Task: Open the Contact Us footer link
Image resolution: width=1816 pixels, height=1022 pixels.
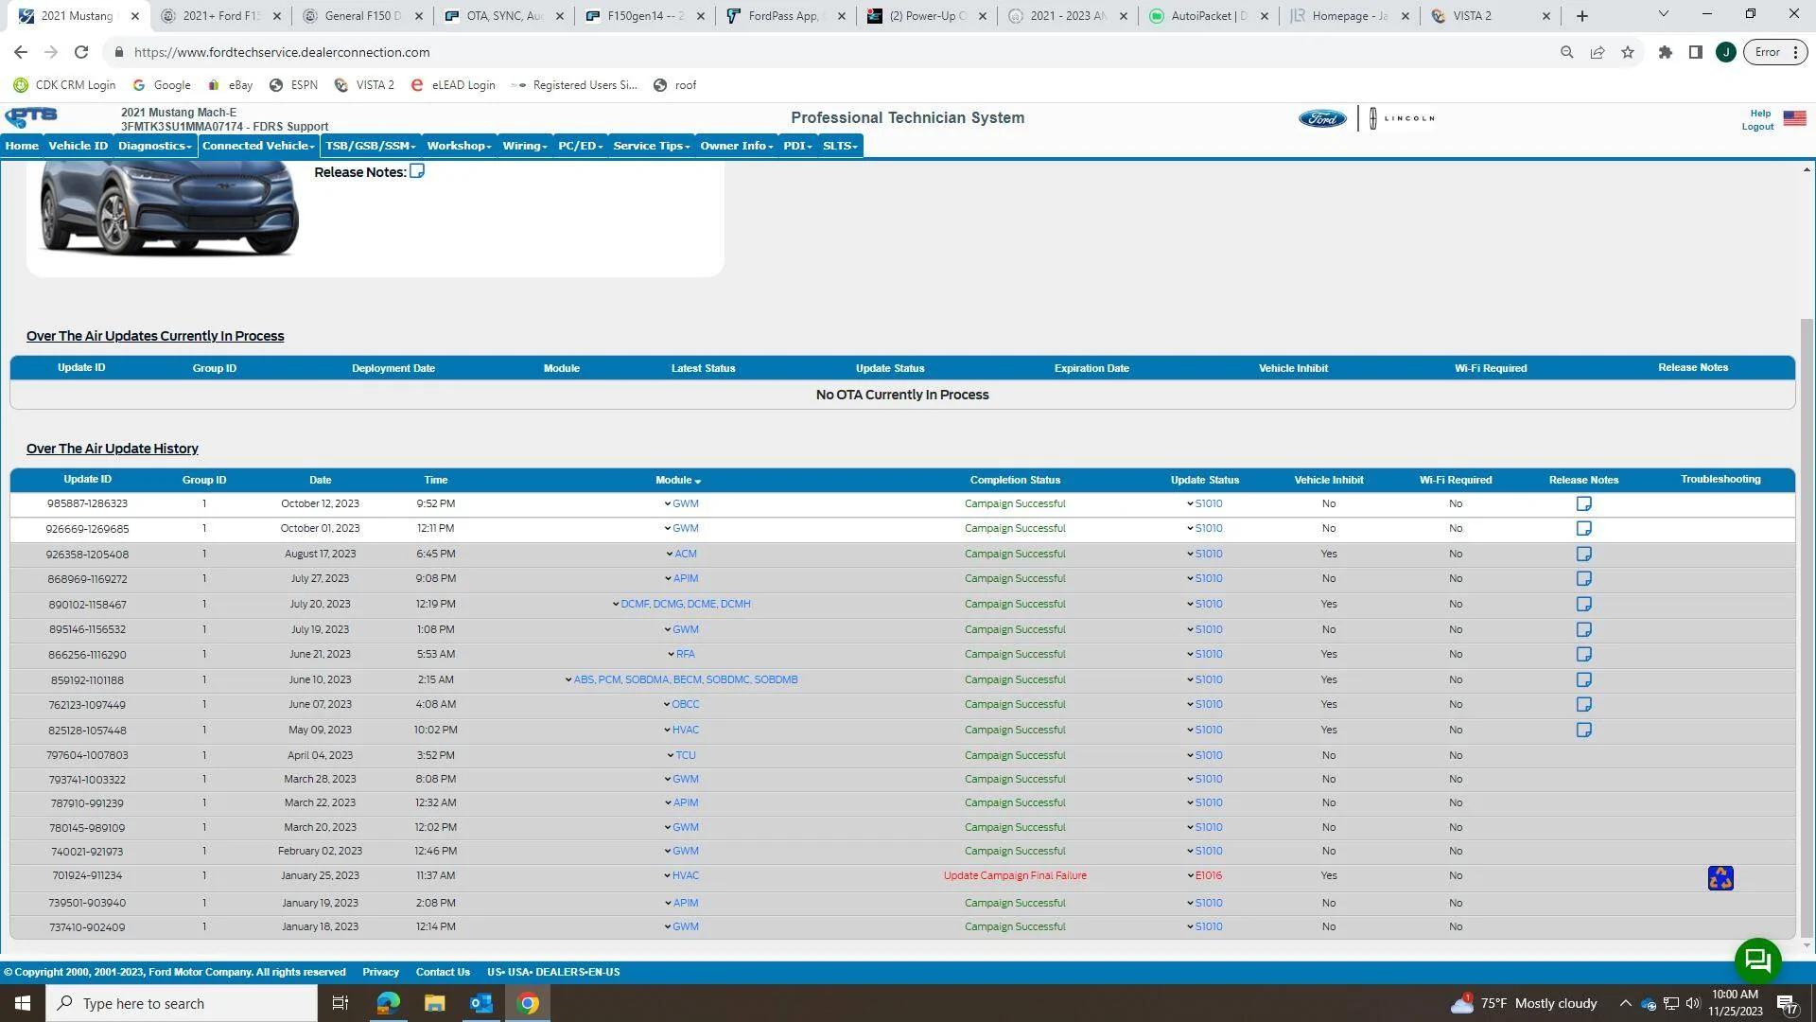Action: pos(443,972)
